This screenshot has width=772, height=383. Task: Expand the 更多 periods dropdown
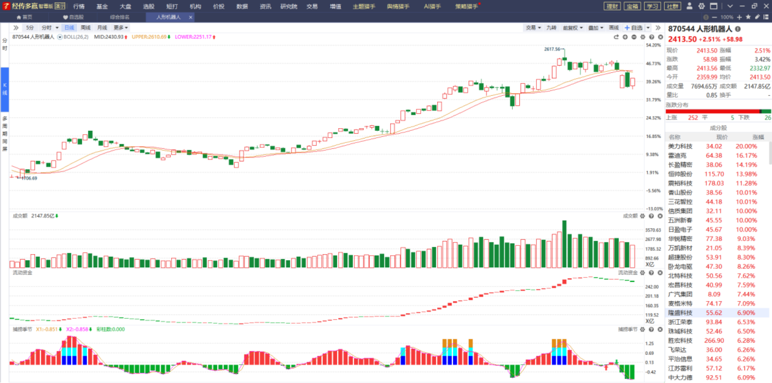tap(120, 28)
